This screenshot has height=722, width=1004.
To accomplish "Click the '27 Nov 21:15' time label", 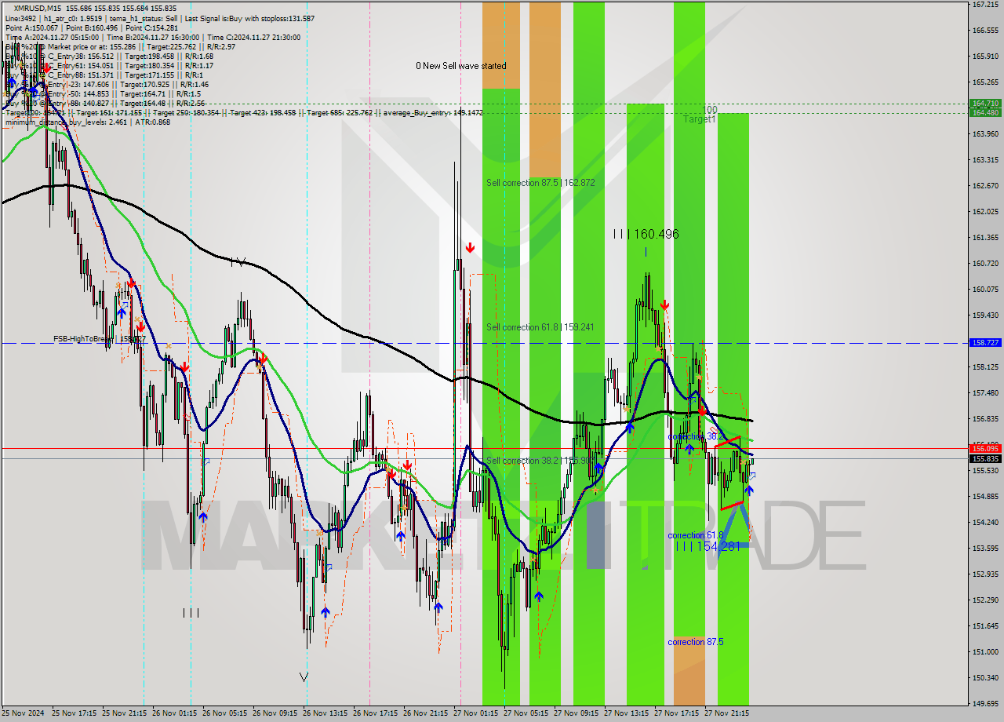I will 727,714.
